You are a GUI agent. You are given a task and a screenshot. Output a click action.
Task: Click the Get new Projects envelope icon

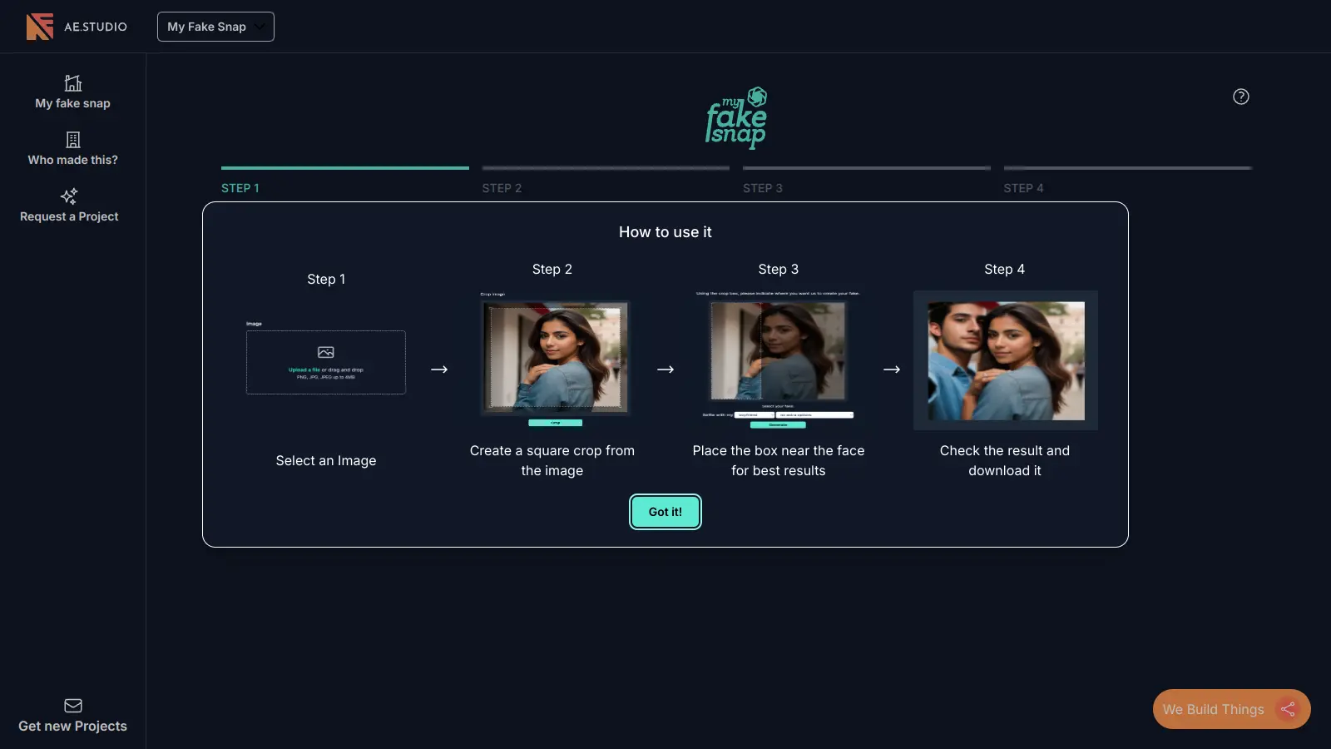(x=73, y=706)
